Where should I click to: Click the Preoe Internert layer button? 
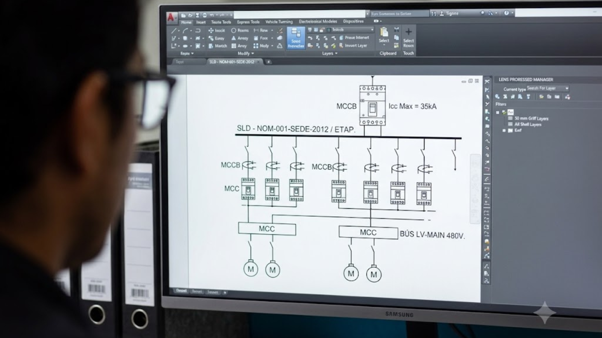tap(354, 38)
